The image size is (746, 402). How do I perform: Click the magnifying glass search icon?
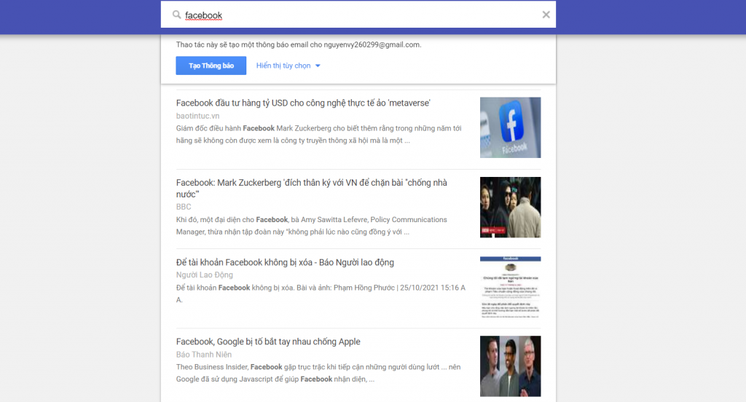[x=176, y=15]
